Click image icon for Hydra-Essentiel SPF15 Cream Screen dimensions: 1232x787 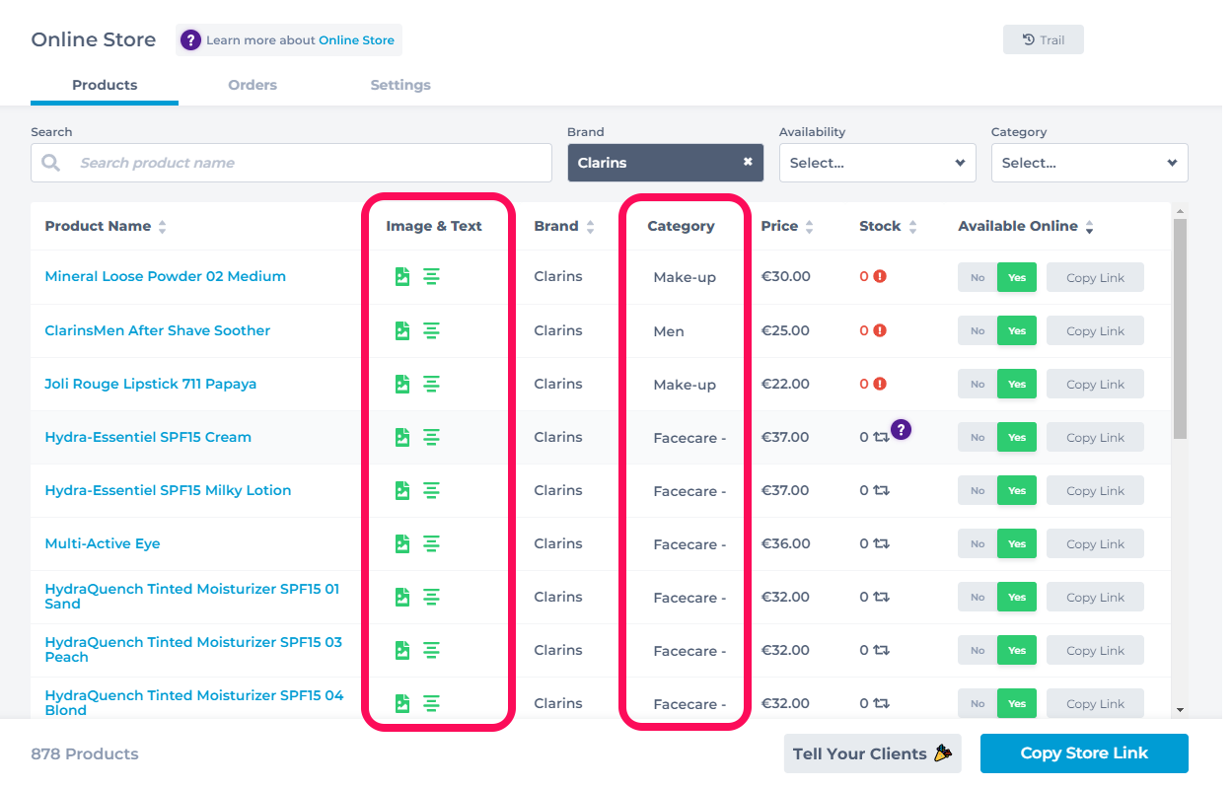point(402,437)
